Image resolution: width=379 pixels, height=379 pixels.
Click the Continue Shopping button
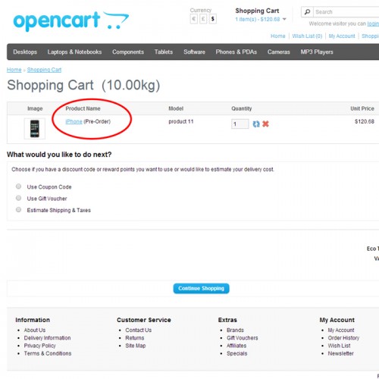pos(201,288)
